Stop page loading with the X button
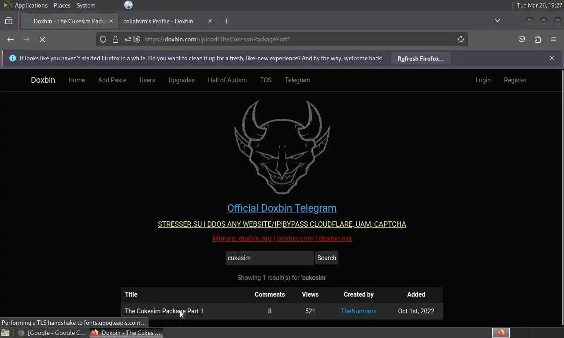Viewport: 564px width, 338px height. [x=42, y=39]
